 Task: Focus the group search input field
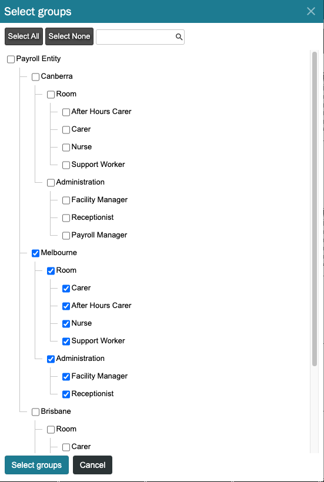click(136, 37)
